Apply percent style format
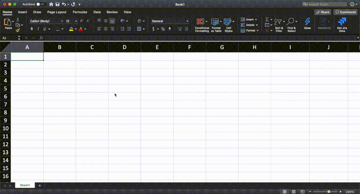 tap(163, 29)
